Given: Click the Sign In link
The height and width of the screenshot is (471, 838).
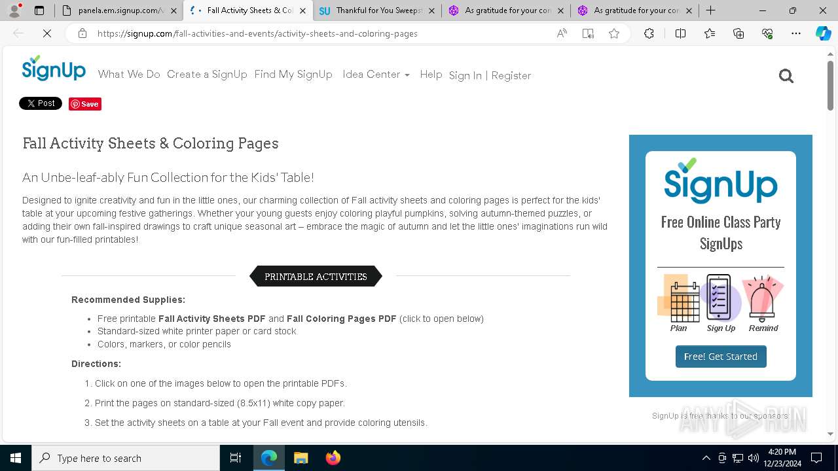Looking at the screenshot, I should tap(465, 76).
